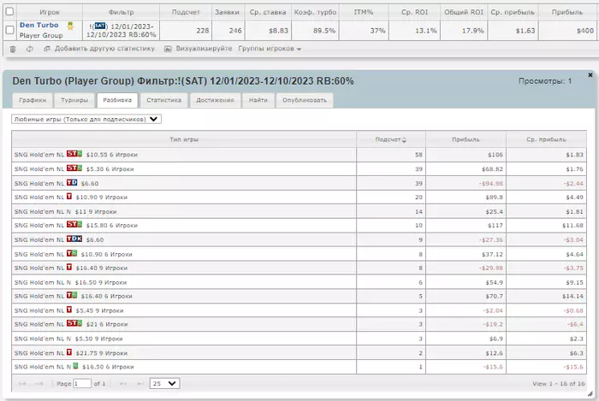
Task: Click Визуализируйте button
Action: point(199,49)
